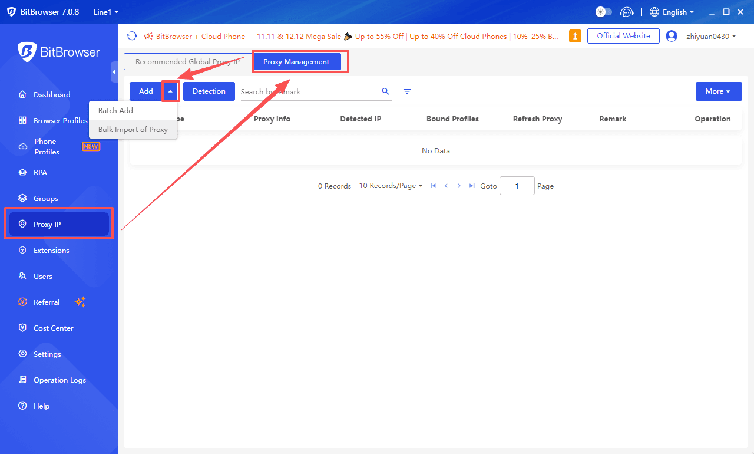Open the Operation Logs sidebar icon
The width and height of the screenshot is (754, 454).
pos(22,380)
